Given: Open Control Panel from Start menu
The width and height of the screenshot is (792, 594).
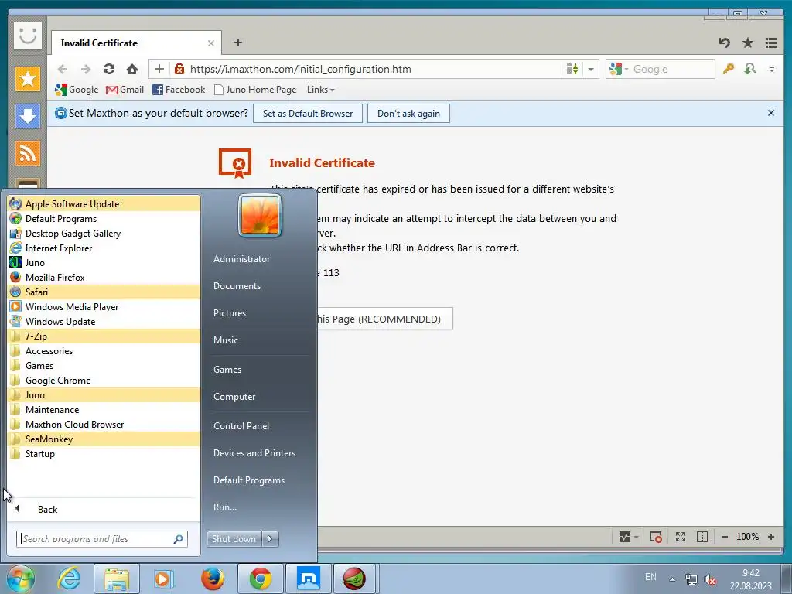Looking at the screenshot, I should coord(241,426).
